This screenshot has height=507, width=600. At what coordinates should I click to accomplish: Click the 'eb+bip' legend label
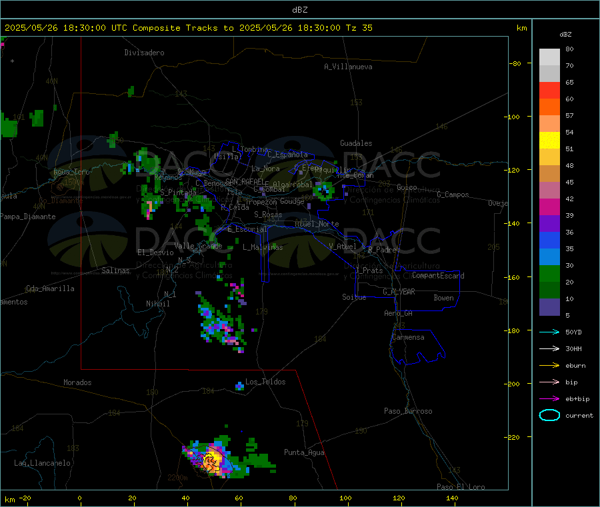[577, 399]
